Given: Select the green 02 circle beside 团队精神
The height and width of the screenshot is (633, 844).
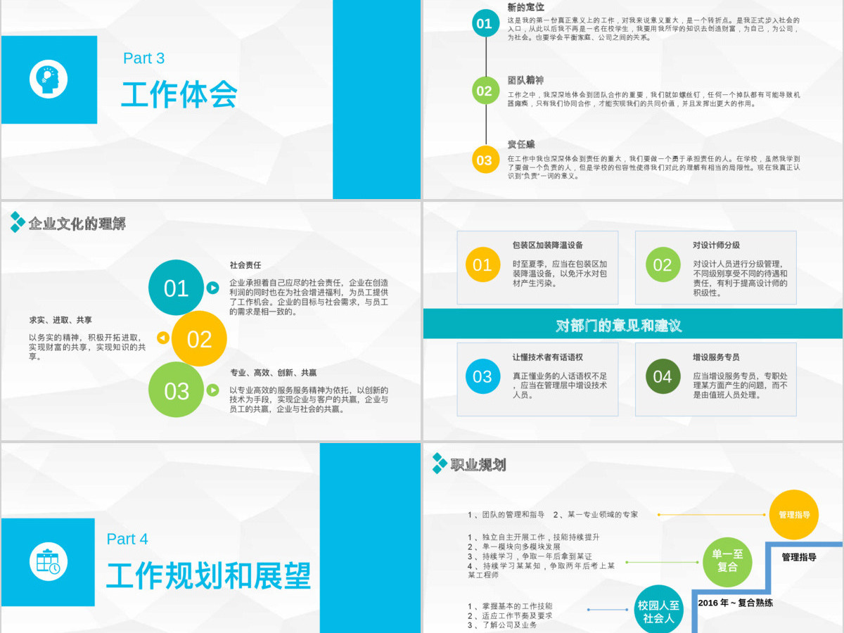Looking at the screenshot, I should [485, 91].
